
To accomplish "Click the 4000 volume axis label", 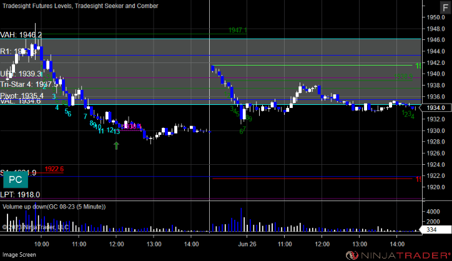I will point(433,212).
